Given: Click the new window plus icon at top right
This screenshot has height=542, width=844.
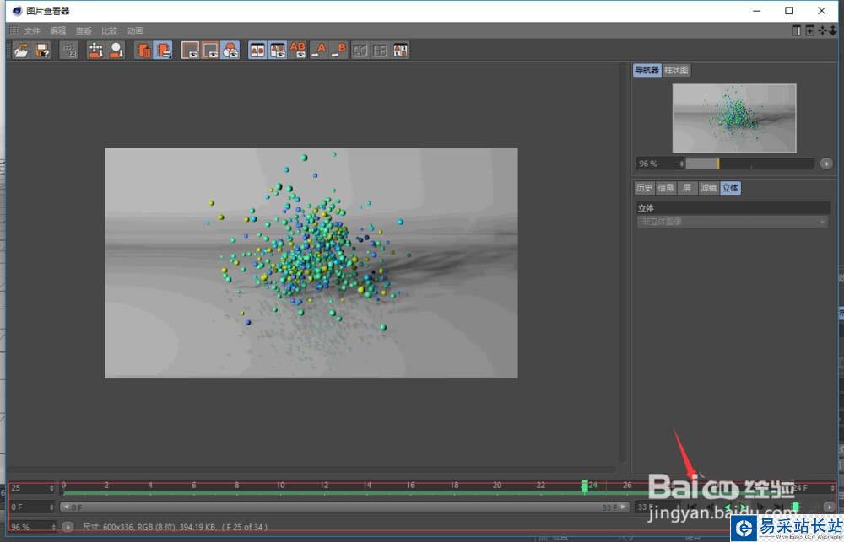Looking at the screenshot, I should pos(809,30).
